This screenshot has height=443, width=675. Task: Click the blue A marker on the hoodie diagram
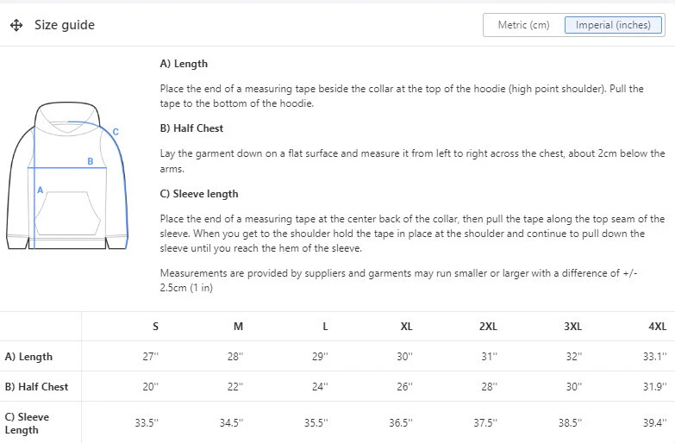coord(40,189)
